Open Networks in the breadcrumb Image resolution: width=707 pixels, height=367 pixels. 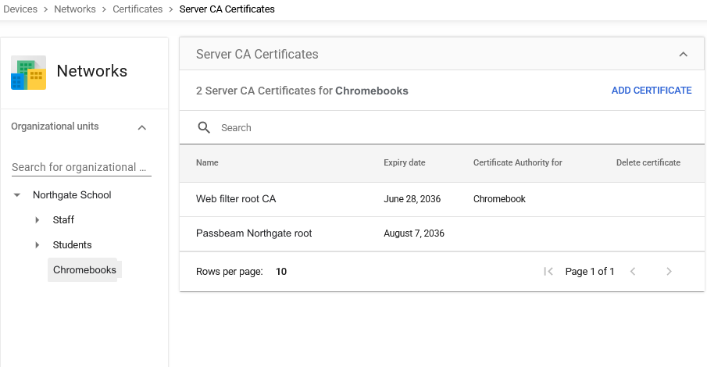coord(75,9)
